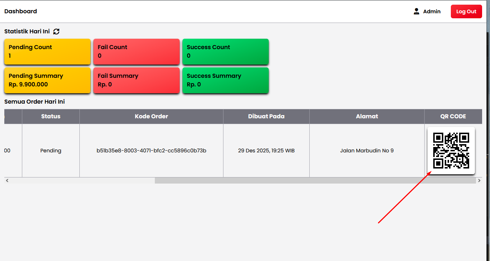This screenshot has height=261, width=490.
Task: Click the Admin user profile icon
Action: coord(416,11)
